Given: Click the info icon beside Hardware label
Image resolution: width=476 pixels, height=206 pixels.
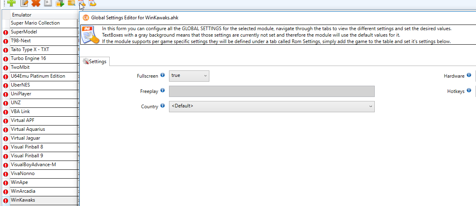Looking at the screenshot, I should 469,75.
